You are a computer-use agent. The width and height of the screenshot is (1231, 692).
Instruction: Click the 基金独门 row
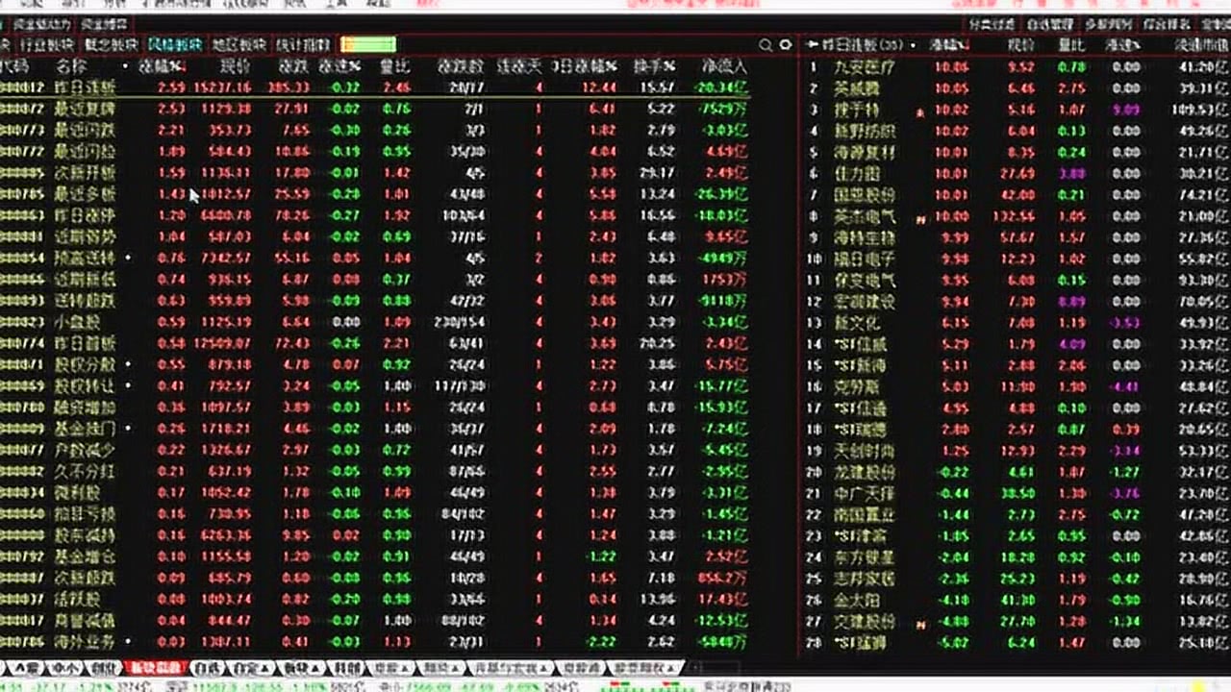(375, 429)
